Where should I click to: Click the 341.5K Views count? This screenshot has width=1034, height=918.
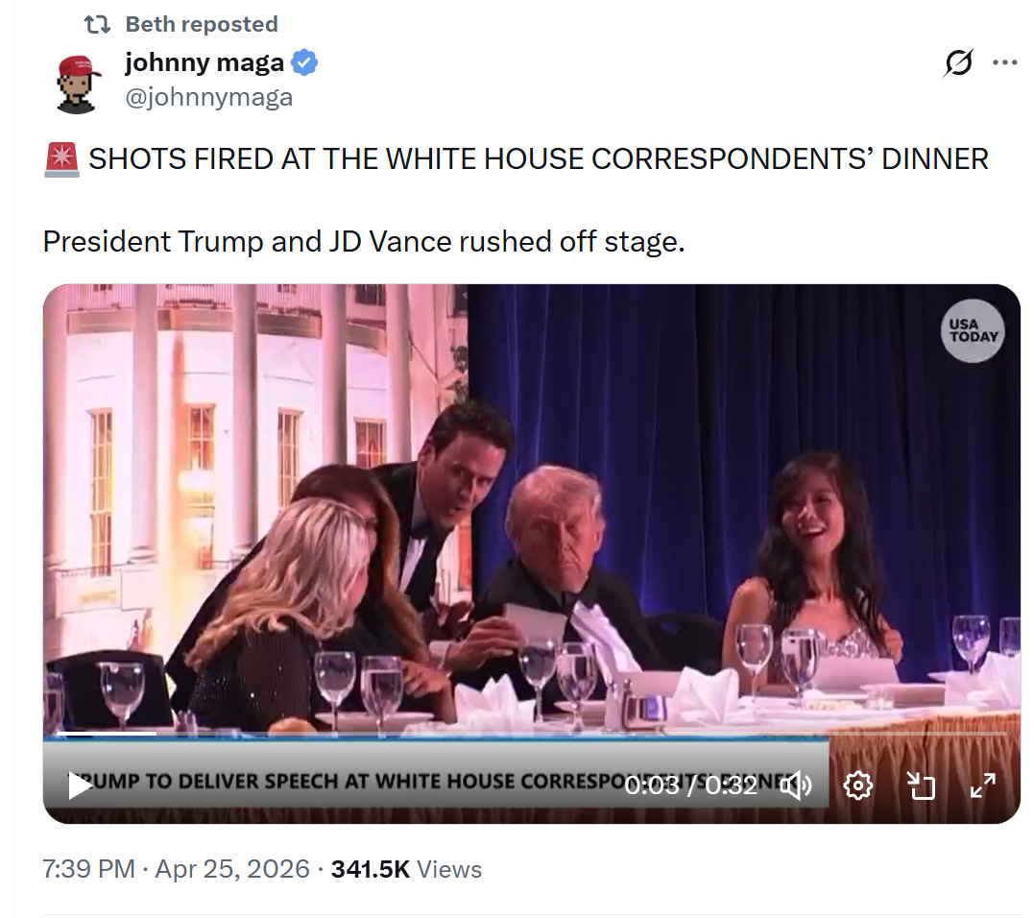coord(406,869)
